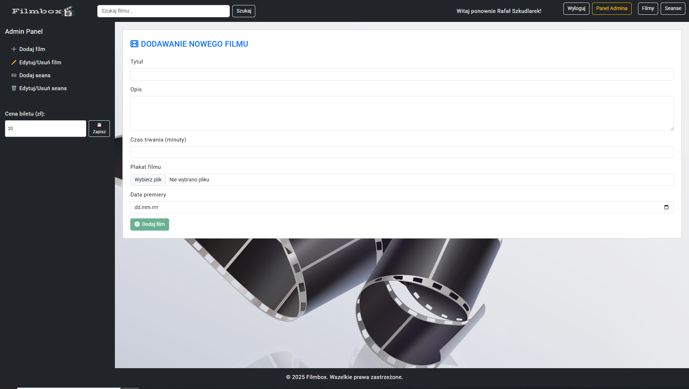Open Panel Admina
This screenshot has height=389, width=689.
[x=612, y=9]
